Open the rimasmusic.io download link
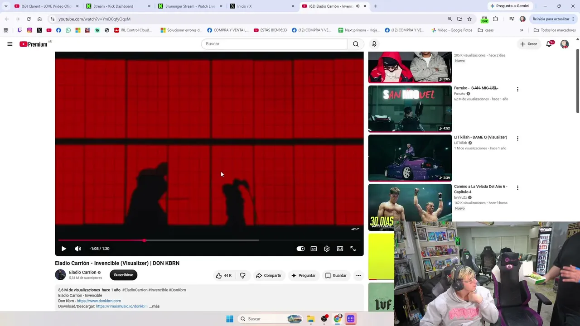This screenshot has height=326, width=580. (122, 307)
